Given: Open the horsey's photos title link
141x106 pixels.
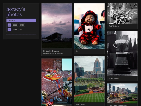Looking at the screenshot, I should 16,12.
